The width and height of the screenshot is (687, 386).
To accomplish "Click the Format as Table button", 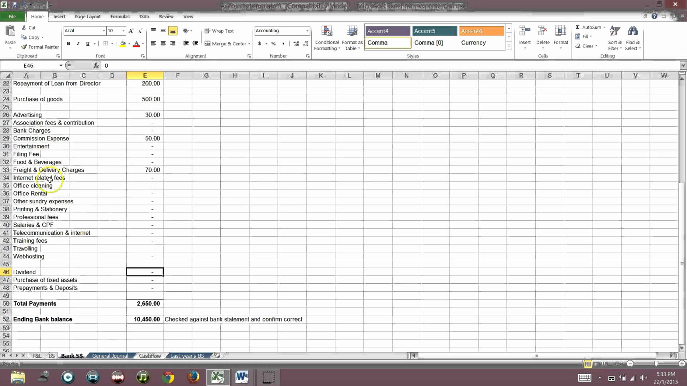I will (352, 38).
